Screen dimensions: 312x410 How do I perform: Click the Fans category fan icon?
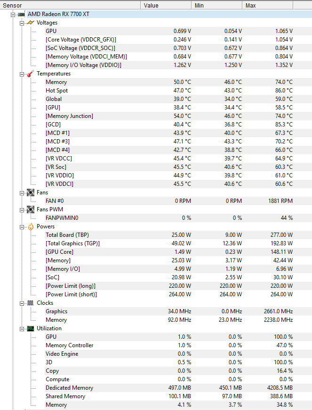pyautogui.click(x=31, y=192)
